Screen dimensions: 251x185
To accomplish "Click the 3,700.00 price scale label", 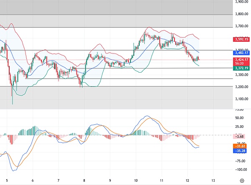I will point(241,26).
